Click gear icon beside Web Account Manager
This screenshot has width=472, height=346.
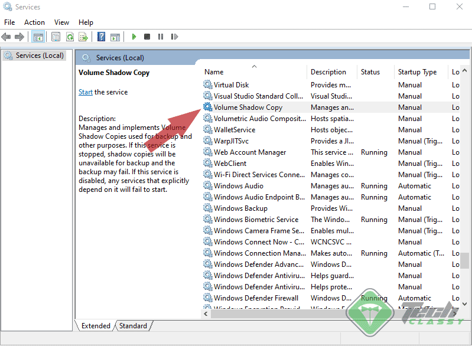(x=208, y=152)
